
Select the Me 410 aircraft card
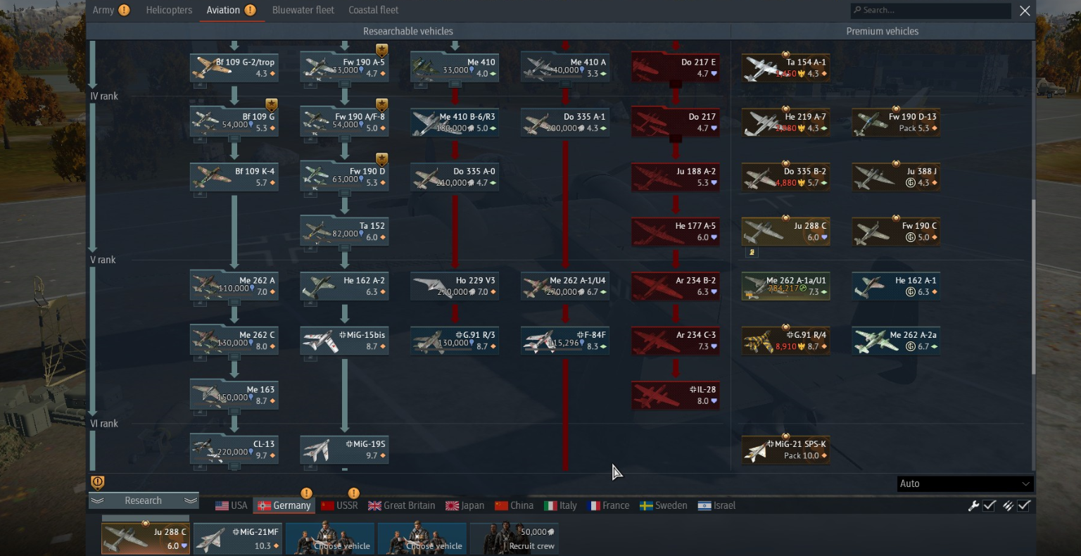(x=455, y=68)
